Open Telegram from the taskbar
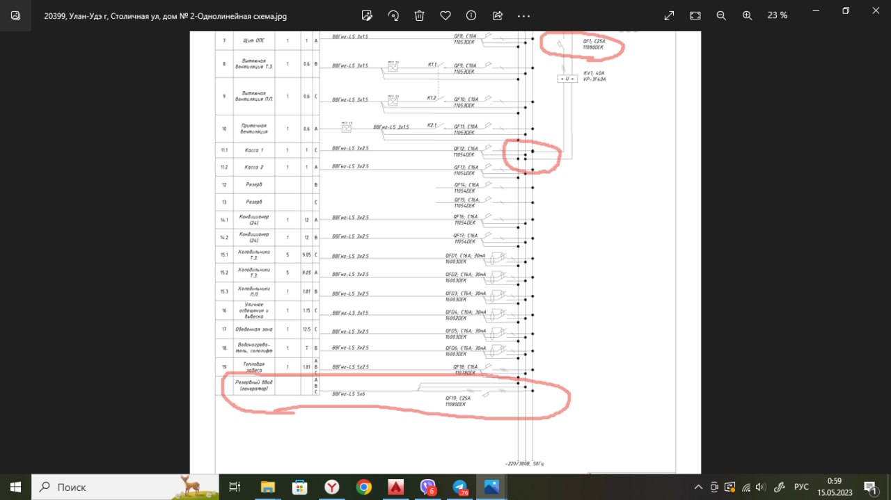 click(x=460, y=487)
